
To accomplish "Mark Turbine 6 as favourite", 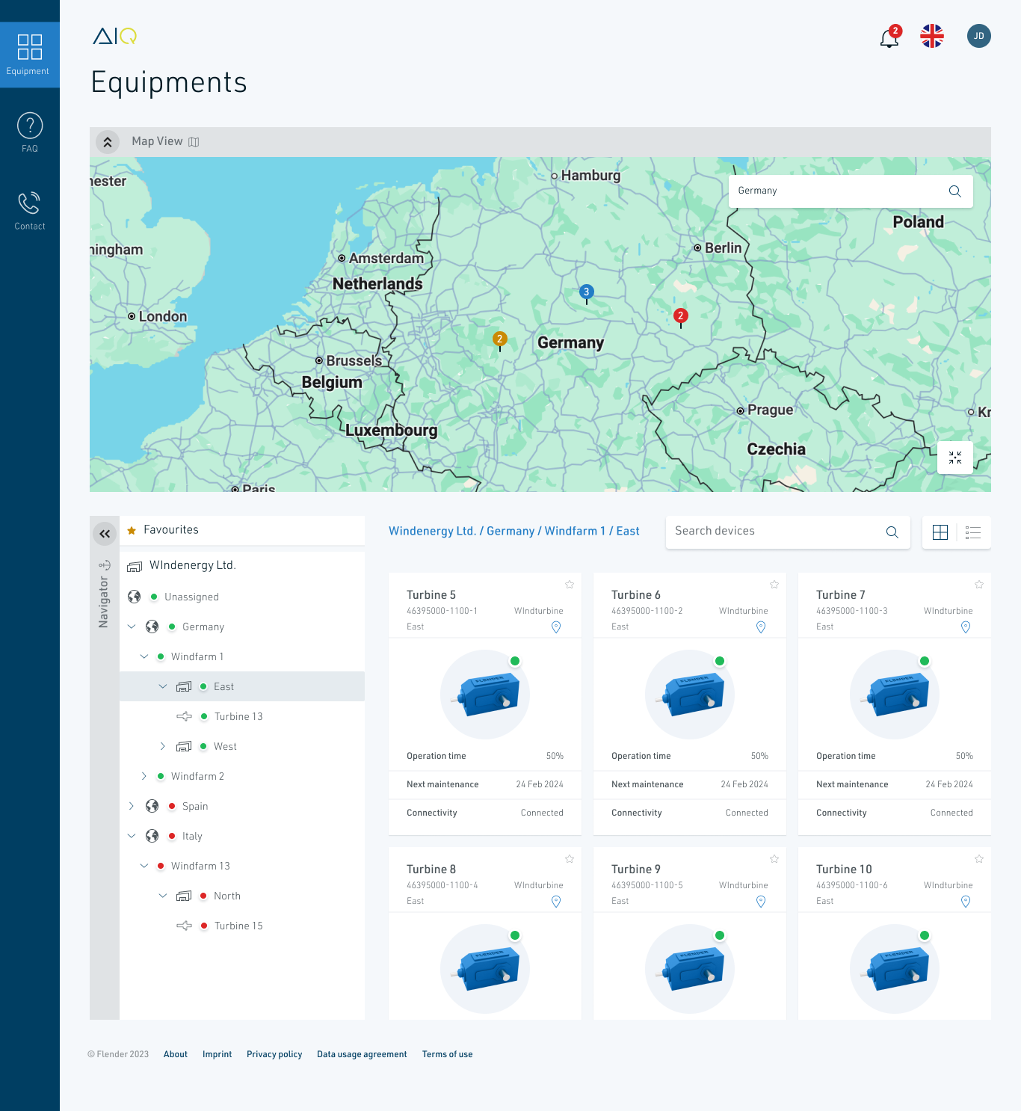I will (x=774, y=585).
